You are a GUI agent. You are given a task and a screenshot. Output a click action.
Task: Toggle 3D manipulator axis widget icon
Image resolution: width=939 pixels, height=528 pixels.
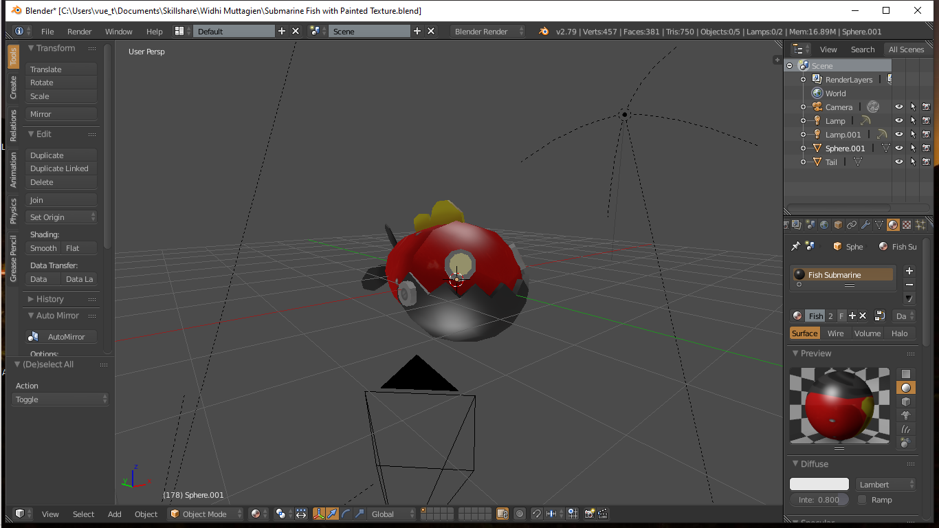point(320,514)
